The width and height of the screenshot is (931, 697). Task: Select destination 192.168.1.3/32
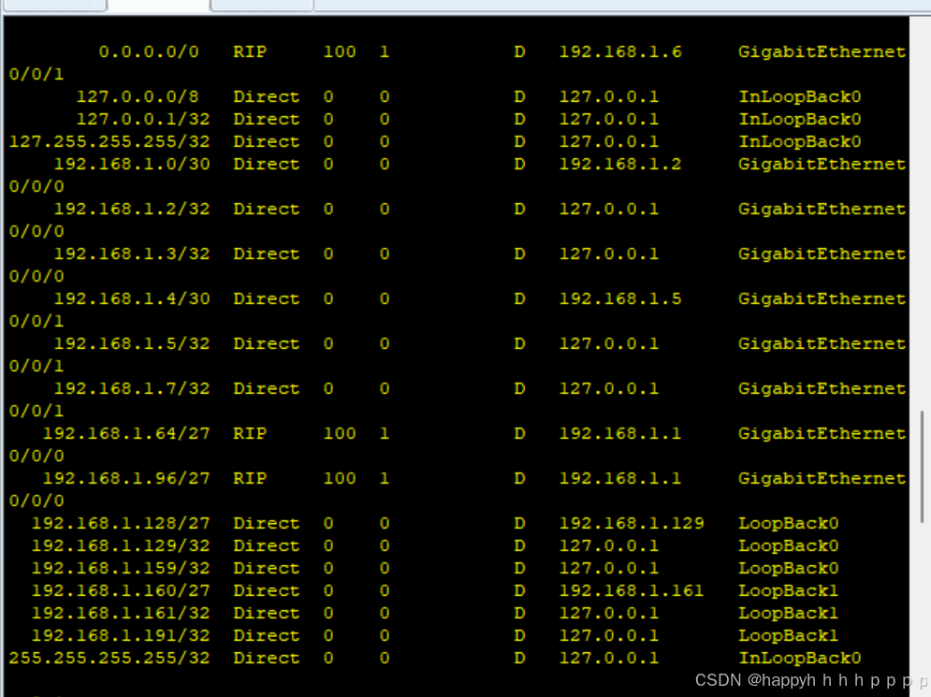(x=132, y=254)
